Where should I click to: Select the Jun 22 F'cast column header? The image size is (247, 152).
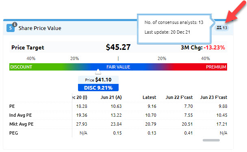(179, 97)
